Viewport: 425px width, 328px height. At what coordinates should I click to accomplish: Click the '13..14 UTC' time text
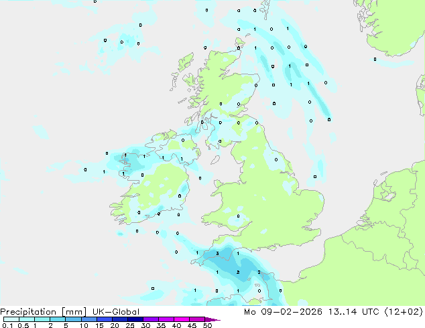coord(353,312)
